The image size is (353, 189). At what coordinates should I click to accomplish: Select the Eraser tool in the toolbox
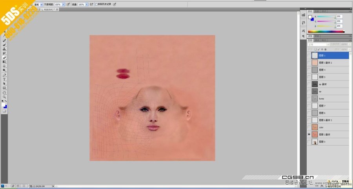click(x=4, y=57)
